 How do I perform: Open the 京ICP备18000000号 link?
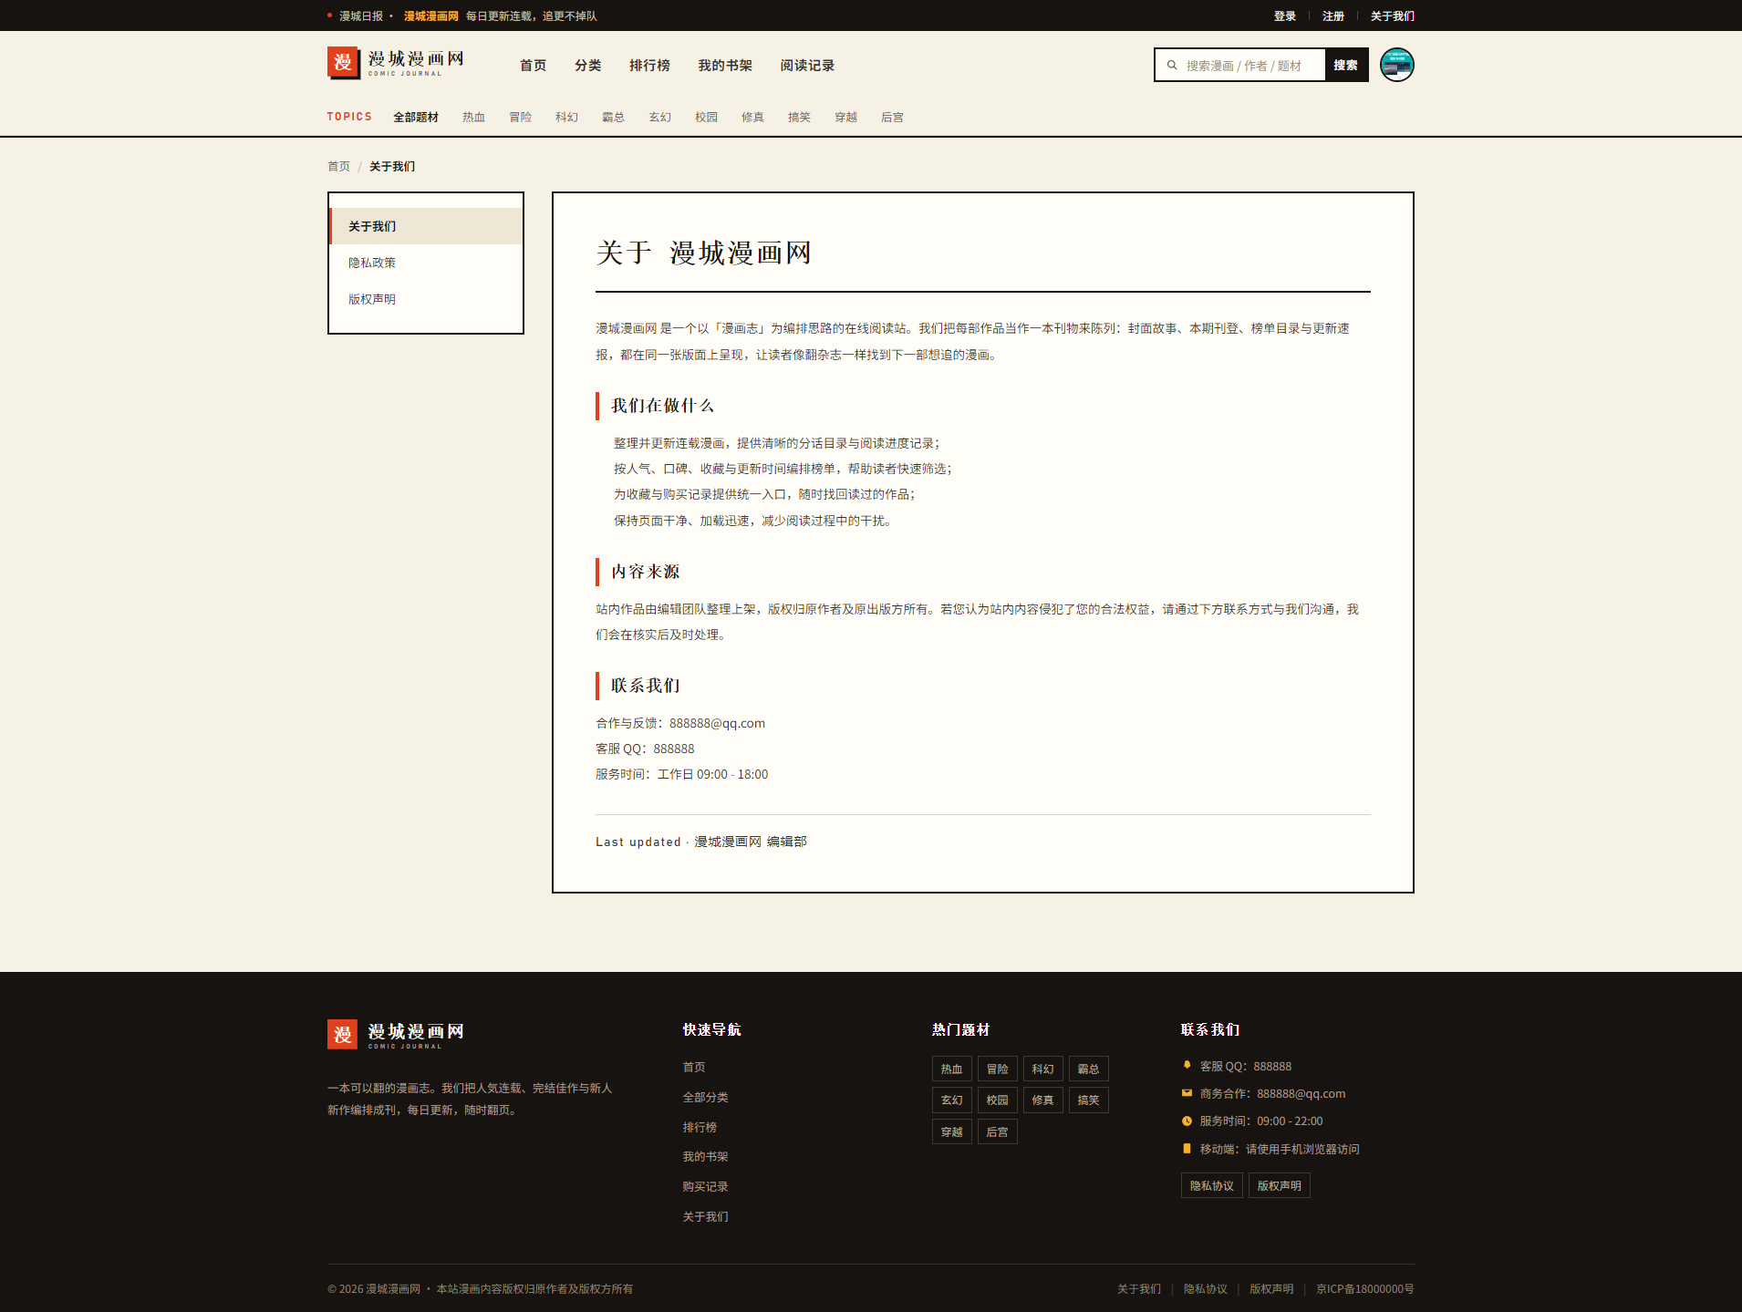point(1364,1289)
